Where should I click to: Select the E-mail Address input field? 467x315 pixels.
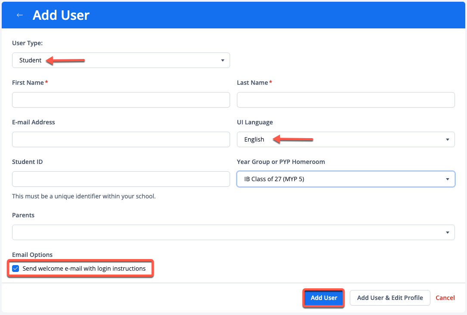pos(121,139)
